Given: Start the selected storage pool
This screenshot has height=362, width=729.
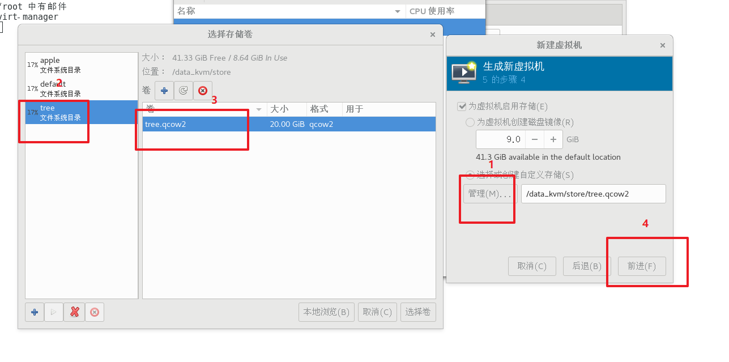Looking at the screenshot, I should [54, 312].
